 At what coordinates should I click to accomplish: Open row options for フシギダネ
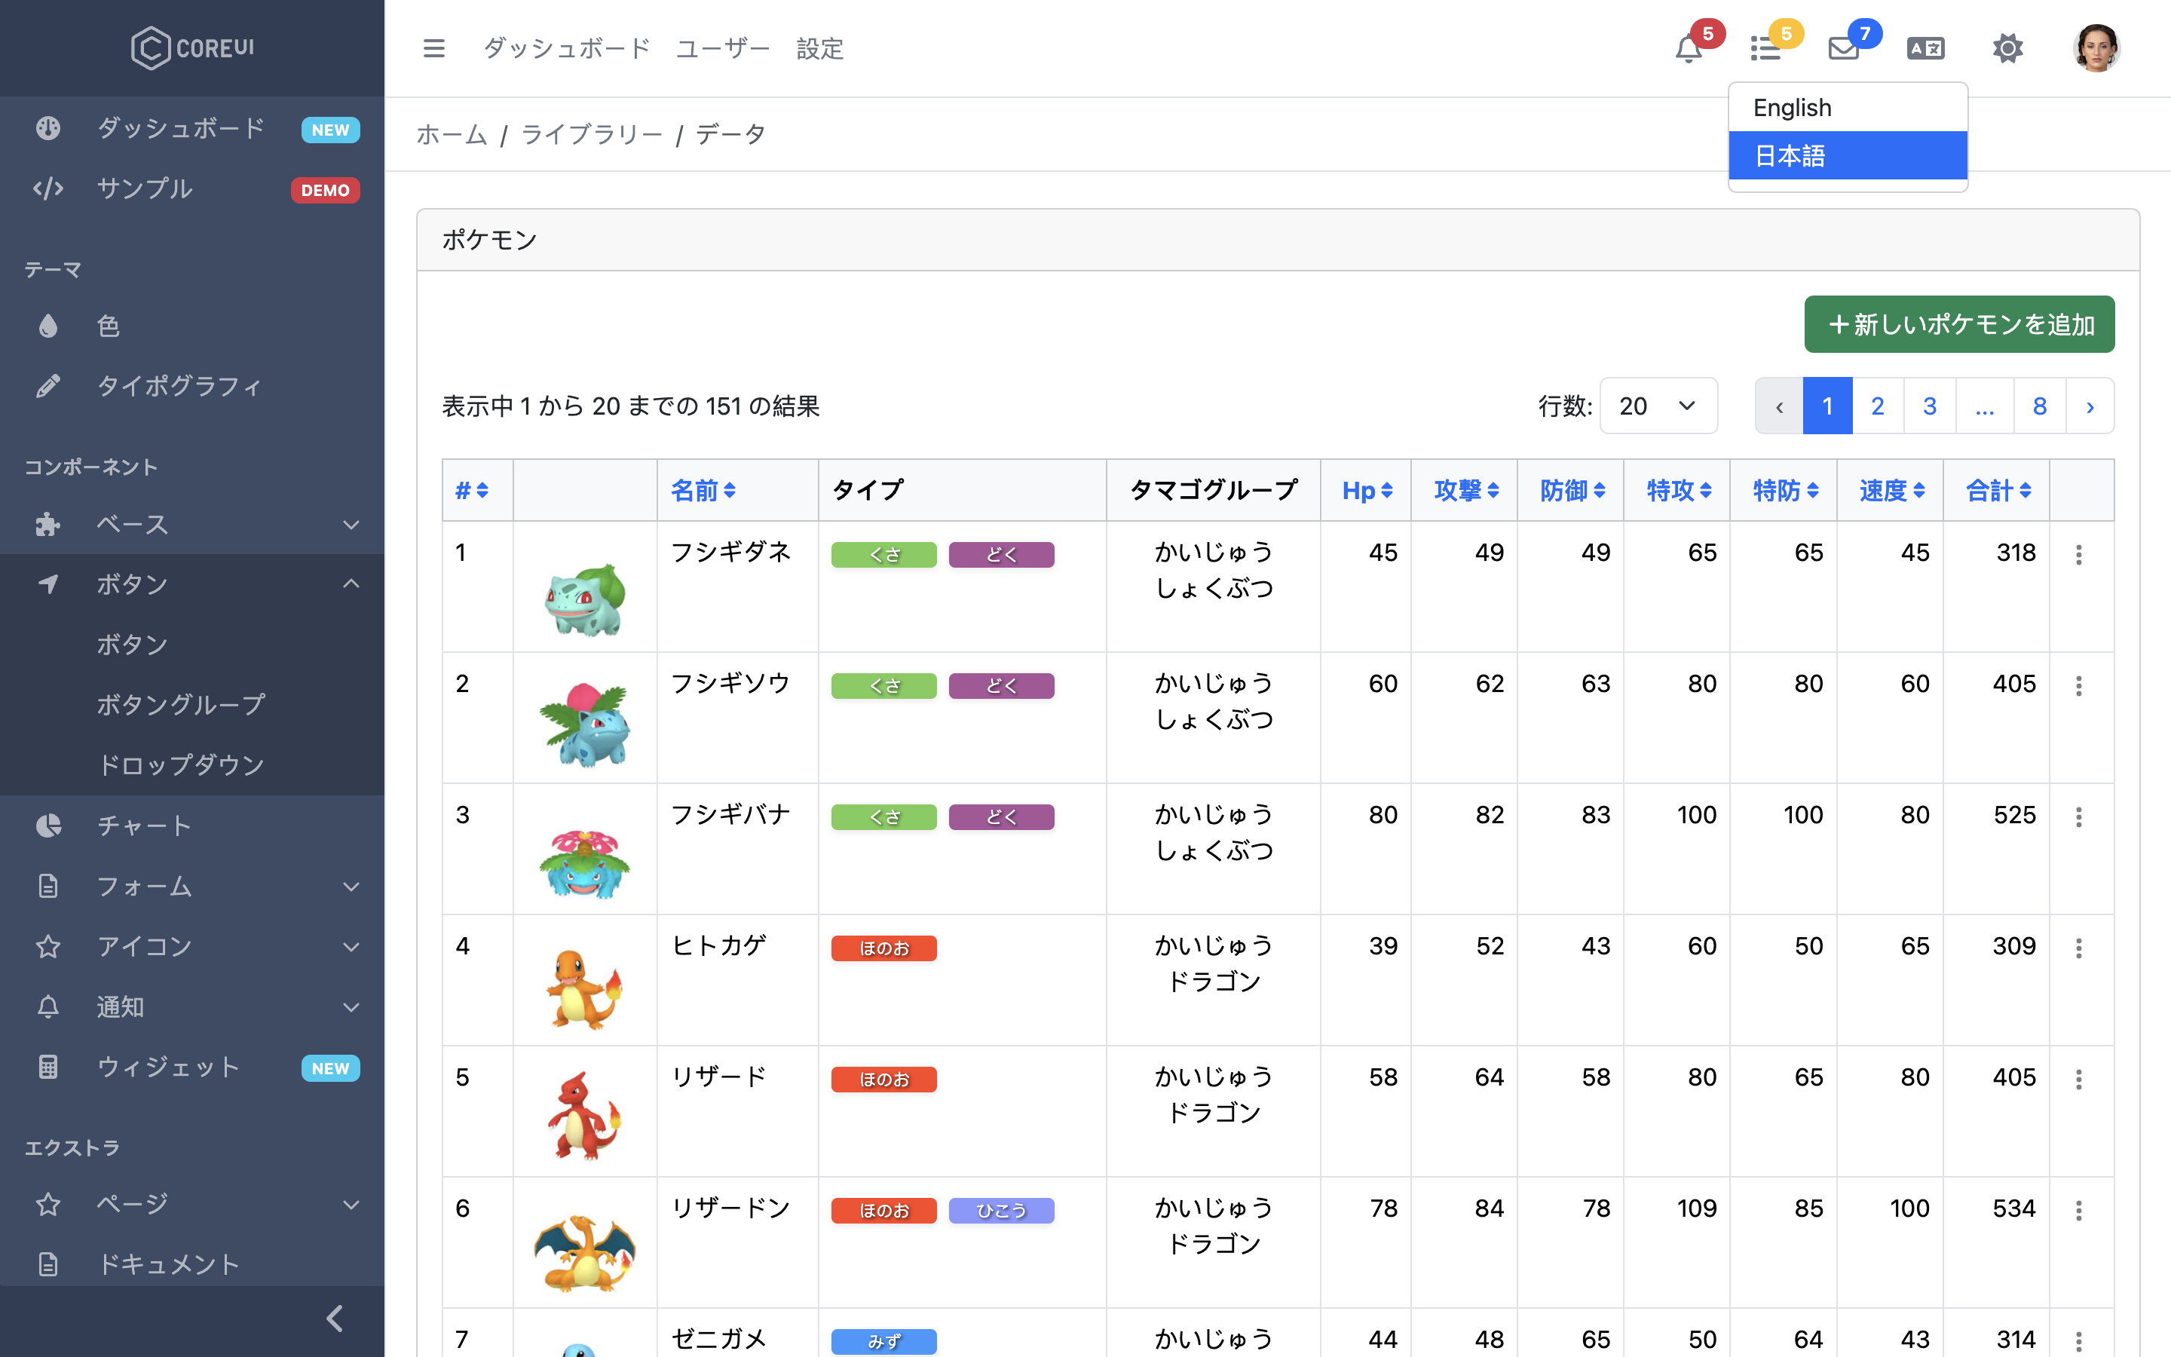[x=2078, y=555]
